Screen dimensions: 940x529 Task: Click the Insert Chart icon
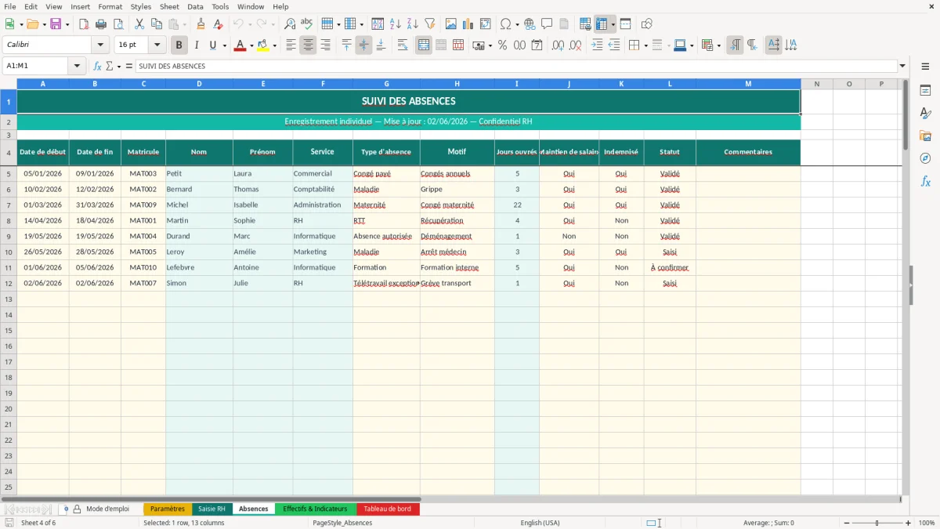(468, 24)
